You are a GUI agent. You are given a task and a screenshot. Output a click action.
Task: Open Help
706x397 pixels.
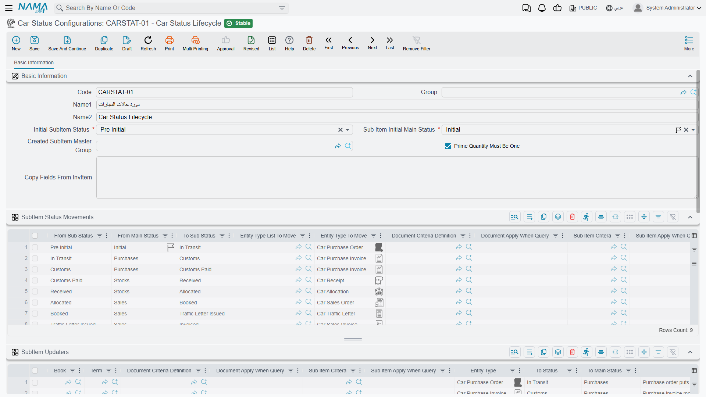pyautogui.click(x=289, y=43)
